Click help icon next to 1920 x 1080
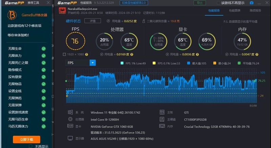 87,54
